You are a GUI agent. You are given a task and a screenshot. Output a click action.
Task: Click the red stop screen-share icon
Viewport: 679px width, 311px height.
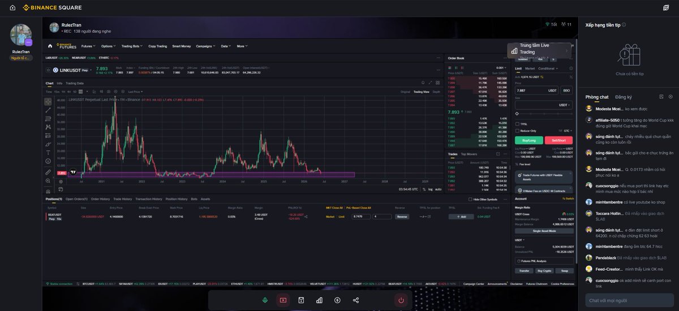[283, 300]
